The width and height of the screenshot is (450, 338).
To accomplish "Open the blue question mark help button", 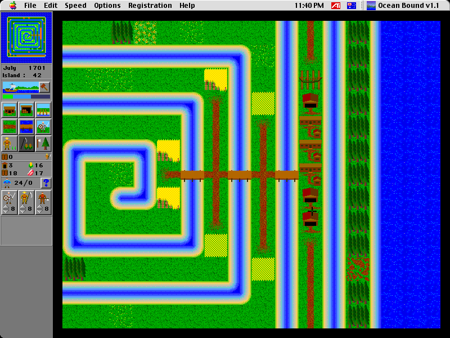I will (46, 183).
